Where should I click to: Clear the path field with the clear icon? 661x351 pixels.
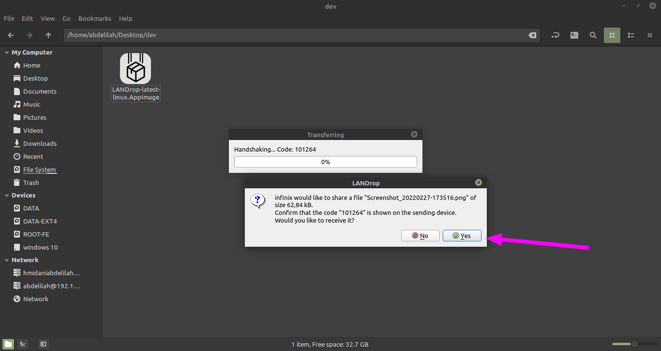coord(532,35)
